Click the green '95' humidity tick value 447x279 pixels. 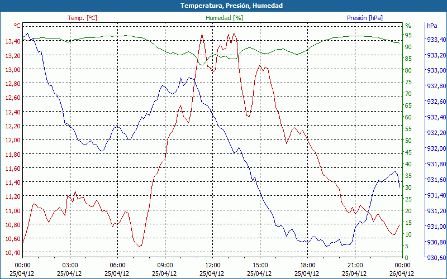coord(408,35)
